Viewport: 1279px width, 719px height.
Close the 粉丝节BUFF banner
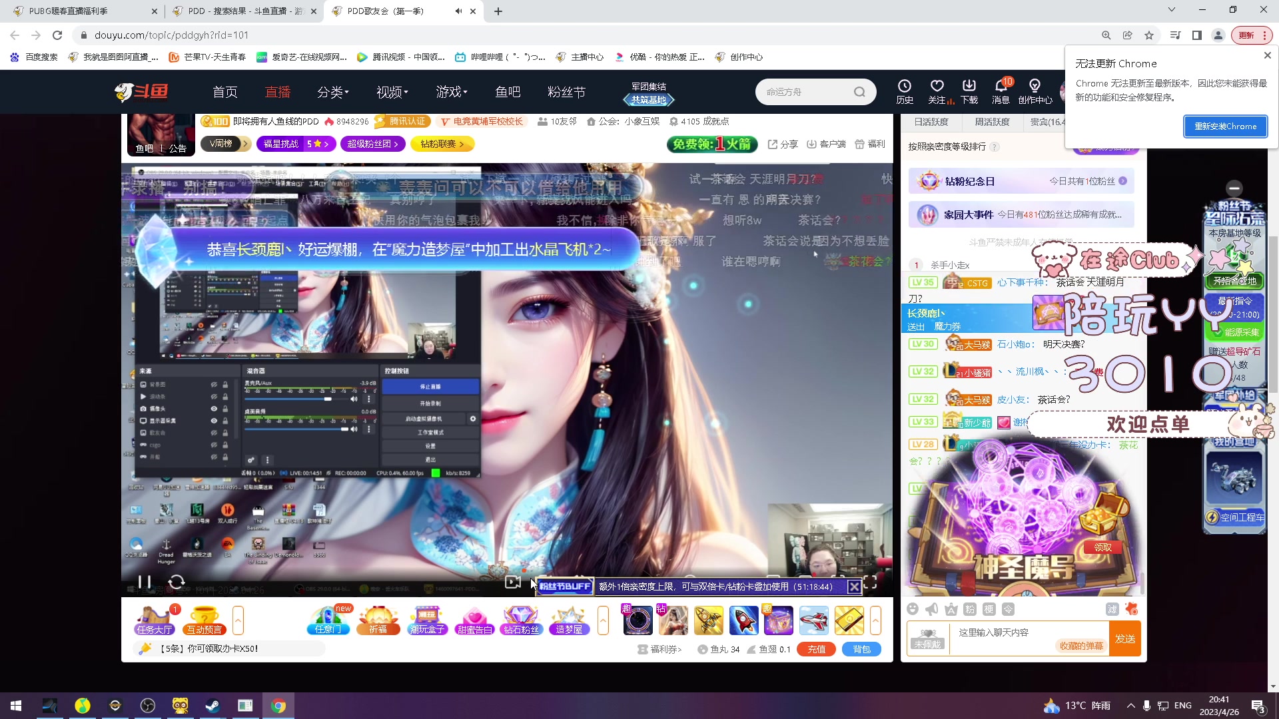point(854,587)
